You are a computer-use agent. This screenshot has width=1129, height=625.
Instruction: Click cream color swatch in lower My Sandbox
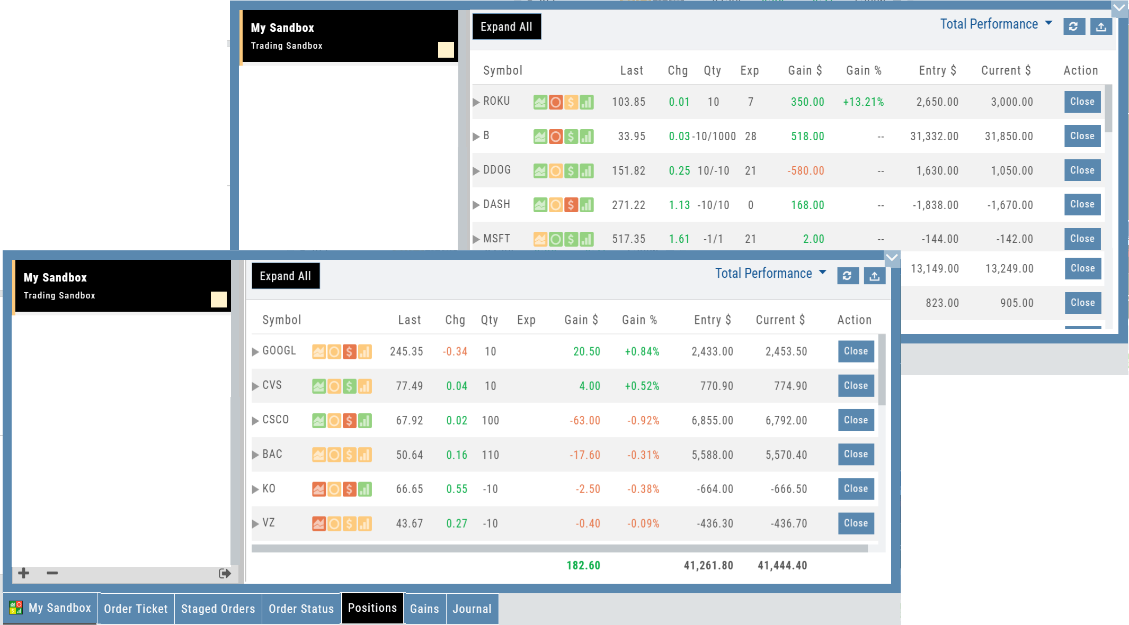pyautogui.click(x=218, y=300)
